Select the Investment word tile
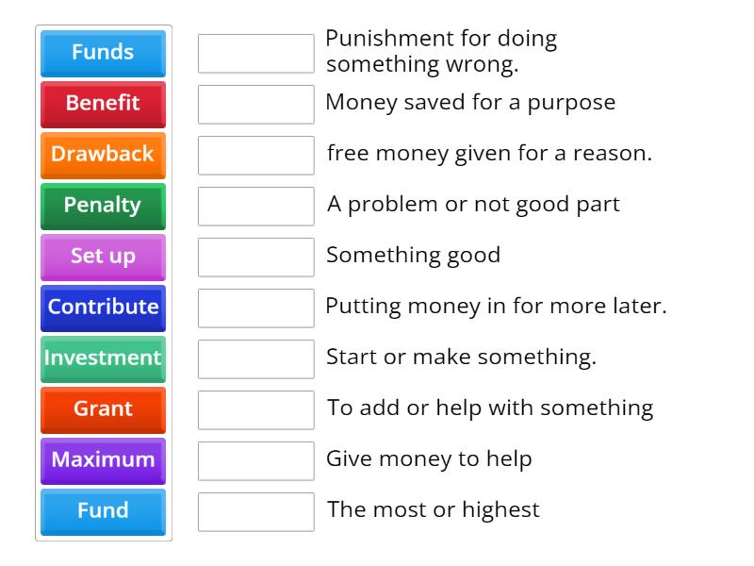The image size is (754, 566). click(102, 358)
